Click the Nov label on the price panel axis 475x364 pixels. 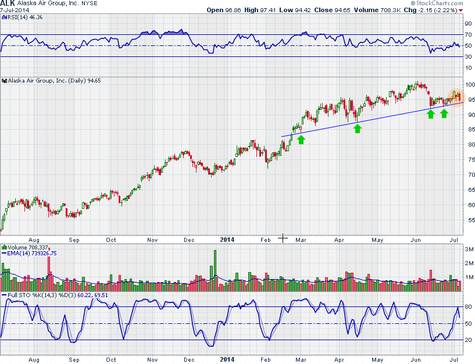tap(152, 240)
